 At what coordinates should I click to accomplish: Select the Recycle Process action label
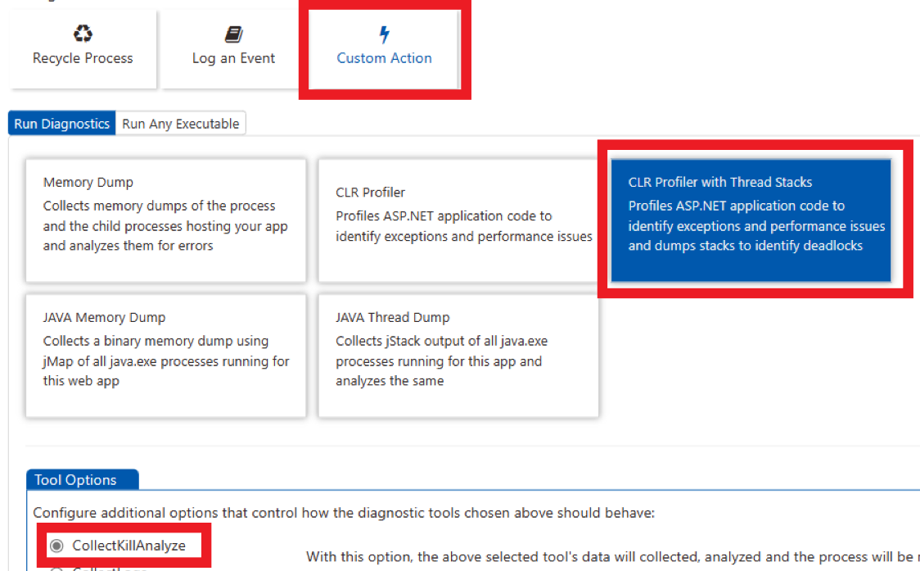(x=83, y=58)
